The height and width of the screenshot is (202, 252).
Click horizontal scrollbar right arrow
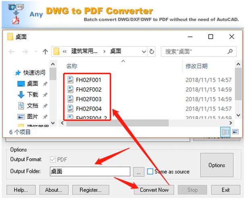(231, 123)
